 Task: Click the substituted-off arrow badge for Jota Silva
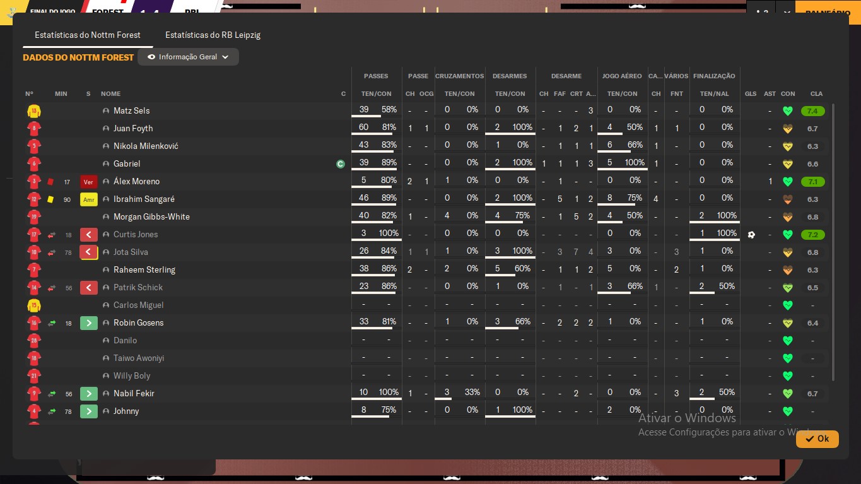click(x=89, y=252)
